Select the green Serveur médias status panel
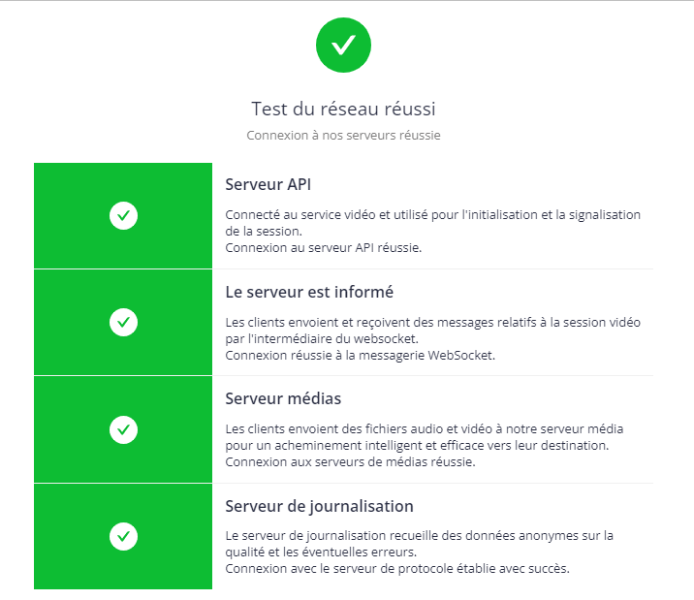Image resolution: width=694 pixels, height=600 pixels. pos(123,429)
